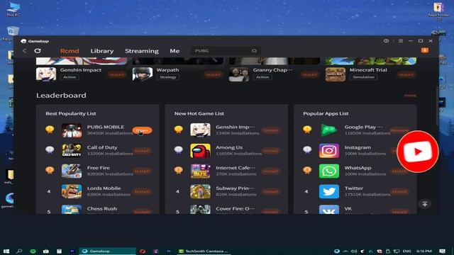The image size is (454, 255).
Task: Open the Me tab
Action: click(175, 51)
